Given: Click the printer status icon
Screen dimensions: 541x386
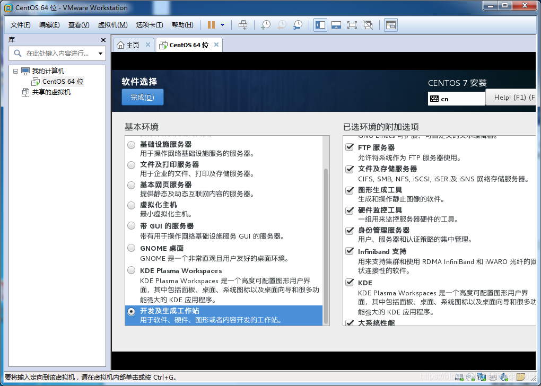Looking at the screenshot, I should click(x=492, y=376).
